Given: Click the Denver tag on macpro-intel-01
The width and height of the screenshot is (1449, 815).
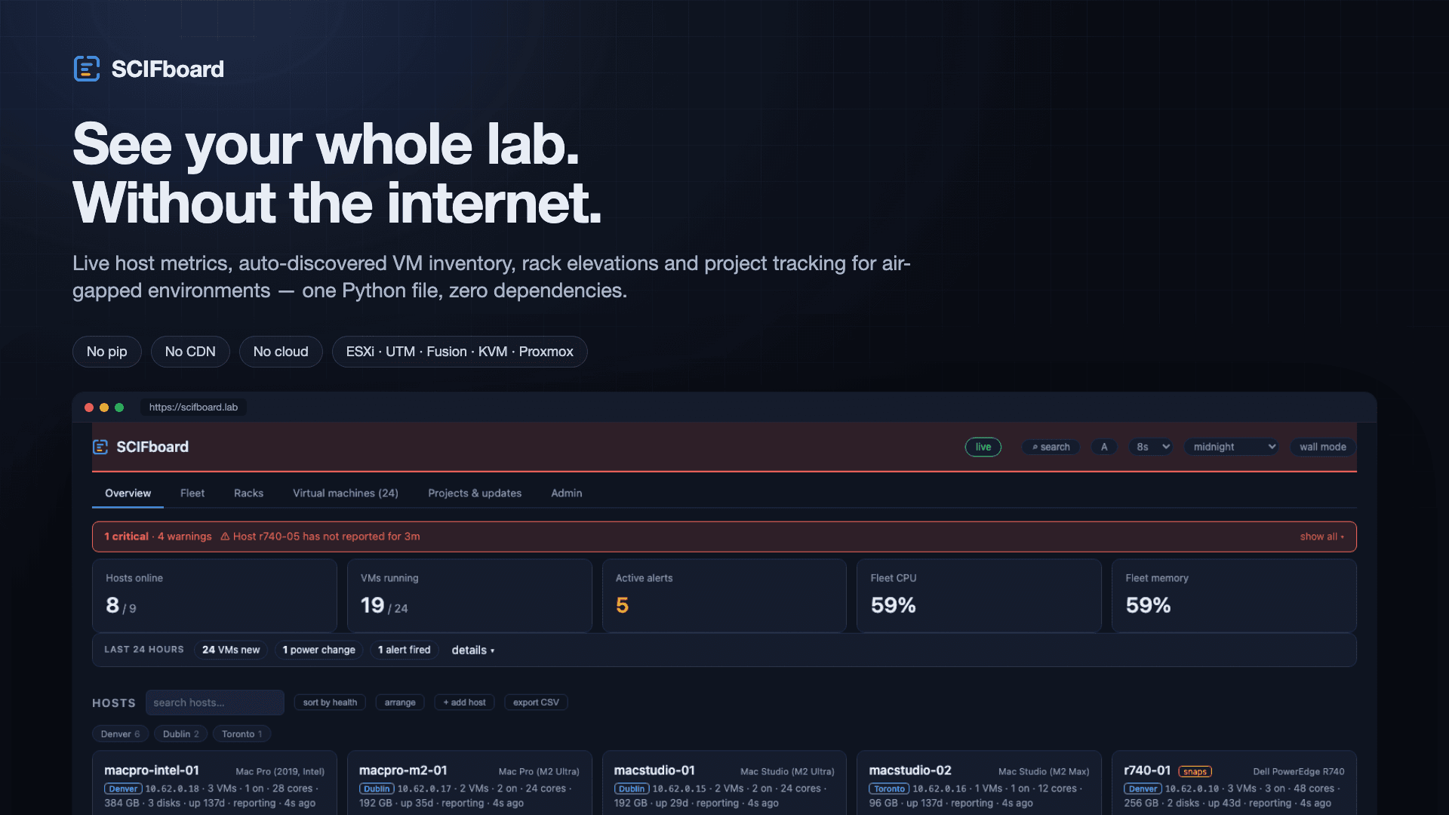Looking at the screenshot, I should (x=123, y=789).
